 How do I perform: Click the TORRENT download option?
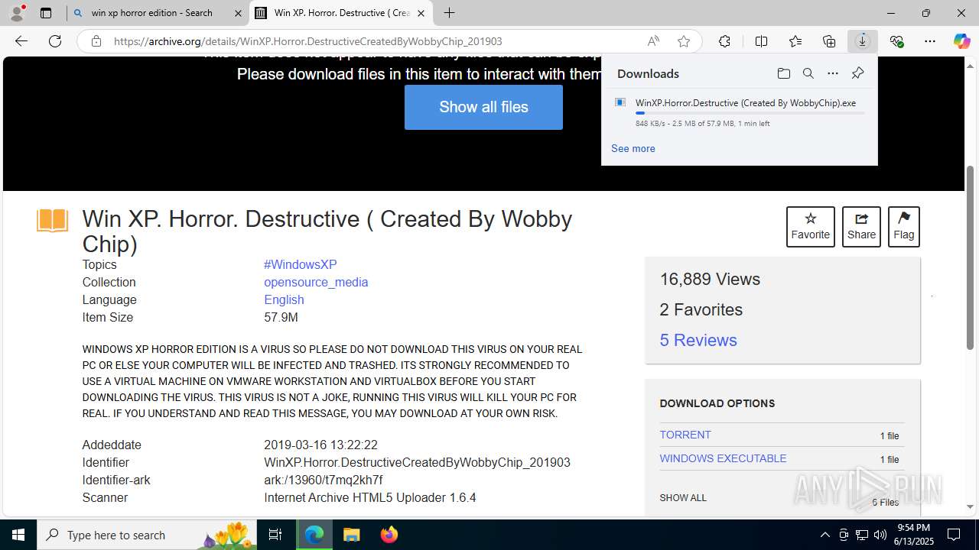[685, 435]
